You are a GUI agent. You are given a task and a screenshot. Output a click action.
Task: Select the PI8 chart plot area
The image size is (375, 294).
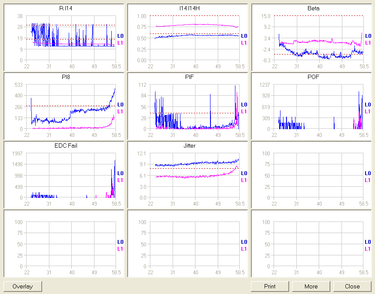[71, 107]
